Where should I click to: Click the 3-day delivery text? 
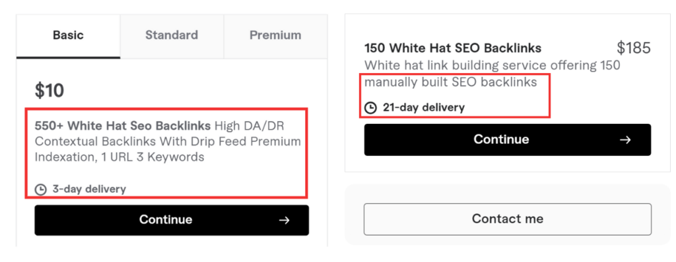click(89, 190)
